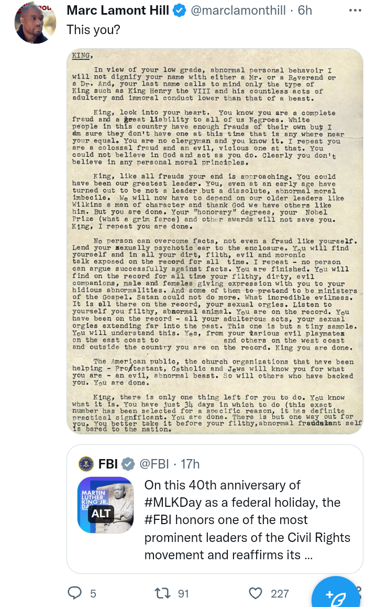This screenshot has height=607, width=377.
Task: Click the @FBI handle in quoted tweet
Action: [x=154, y=464]
